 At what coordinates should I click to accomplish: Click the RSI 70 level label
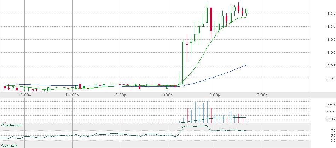tap(333, 130)
